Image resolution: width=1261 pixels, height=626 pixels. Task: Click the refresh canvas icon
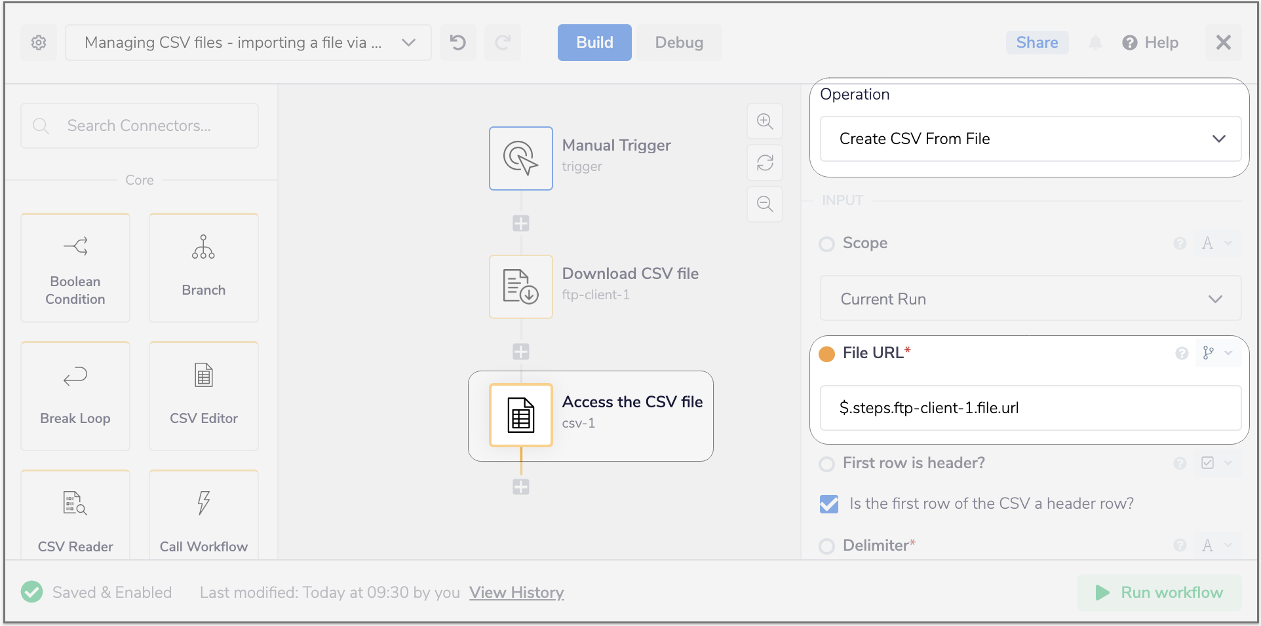point(765,162)
